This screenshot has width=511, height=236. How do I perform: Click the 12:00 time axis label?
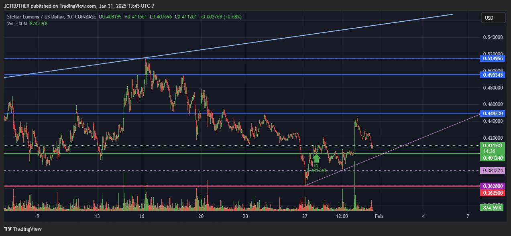(342, 216)
